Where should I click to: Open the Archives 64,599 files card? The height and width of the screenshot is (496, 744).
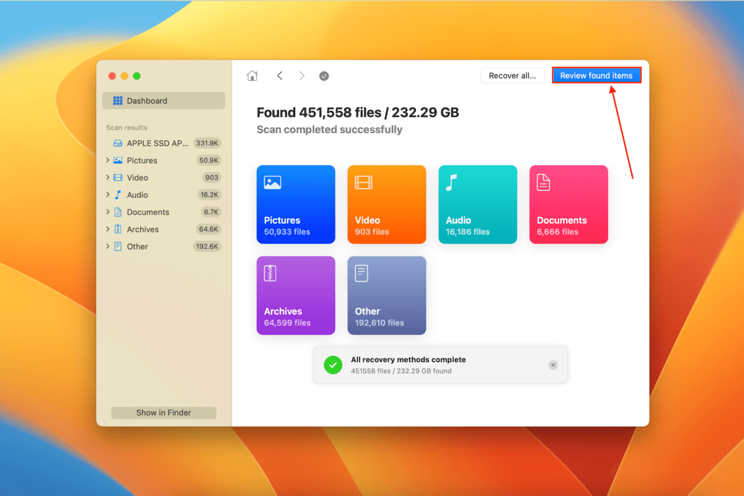pyautogui.click(x=296, y=296)
